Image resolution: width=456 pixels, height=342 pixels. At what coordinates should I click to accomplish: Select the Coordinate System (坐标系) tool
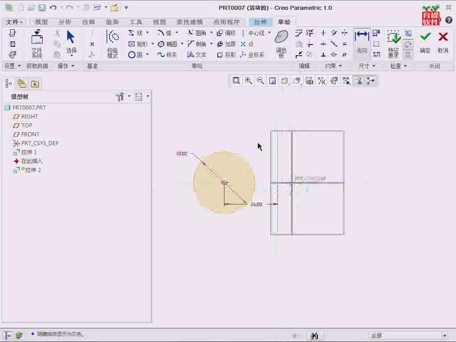[252, 55]
